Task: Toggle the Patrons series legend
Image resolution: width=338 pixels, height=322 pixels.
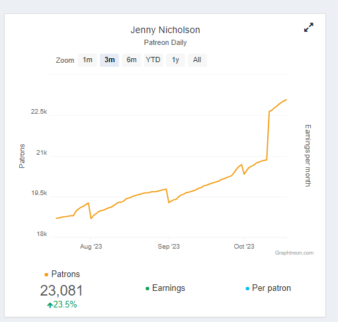Action: click(x=62, y=274)
